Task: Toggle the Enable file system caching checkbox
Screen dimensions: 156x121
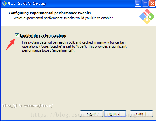Action: (x=17, y=35)
